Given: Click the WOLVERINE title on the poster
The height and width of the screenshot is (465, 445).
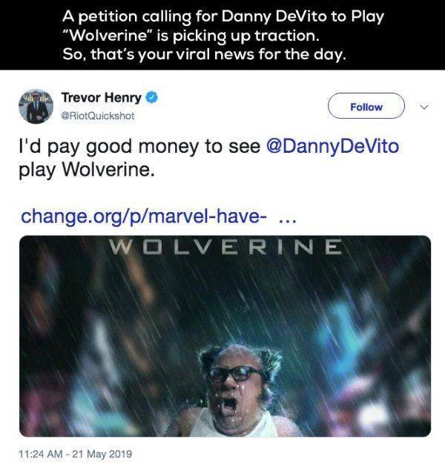Looking at the screenshot, I should 225,247.
